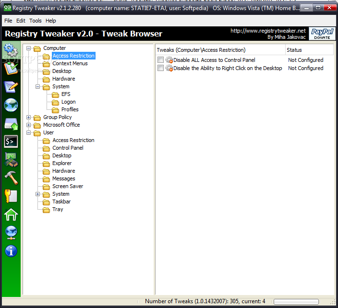
Task: Select Explorer under User
Action: coord(62,163)
